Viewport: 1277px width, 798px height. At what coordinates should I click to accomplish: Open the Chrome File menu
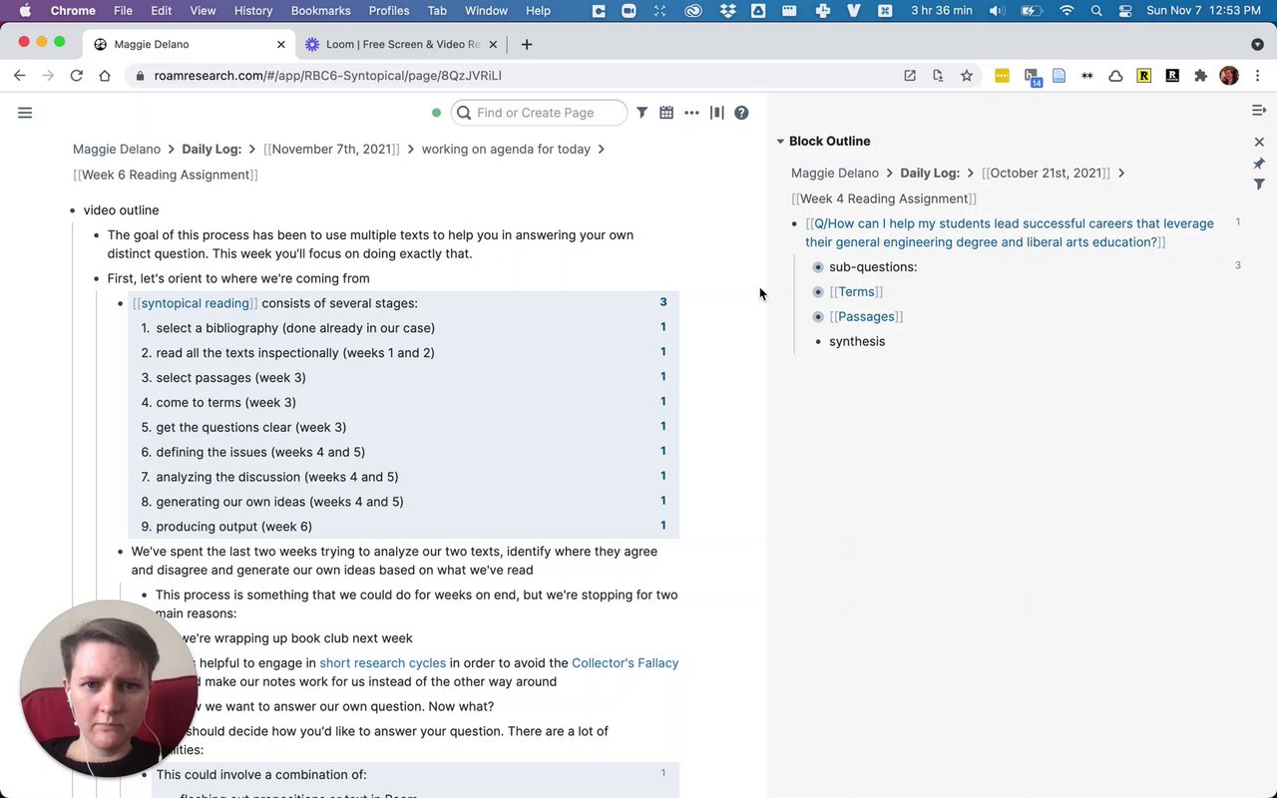pos(123,11)
